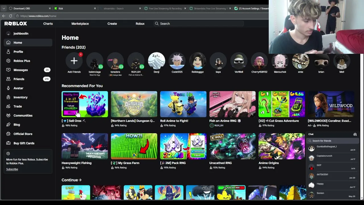Click the Friends (202) heading link
Viewport: 364px width, 205px height.
pyautogui.click(x=74, y=47)
